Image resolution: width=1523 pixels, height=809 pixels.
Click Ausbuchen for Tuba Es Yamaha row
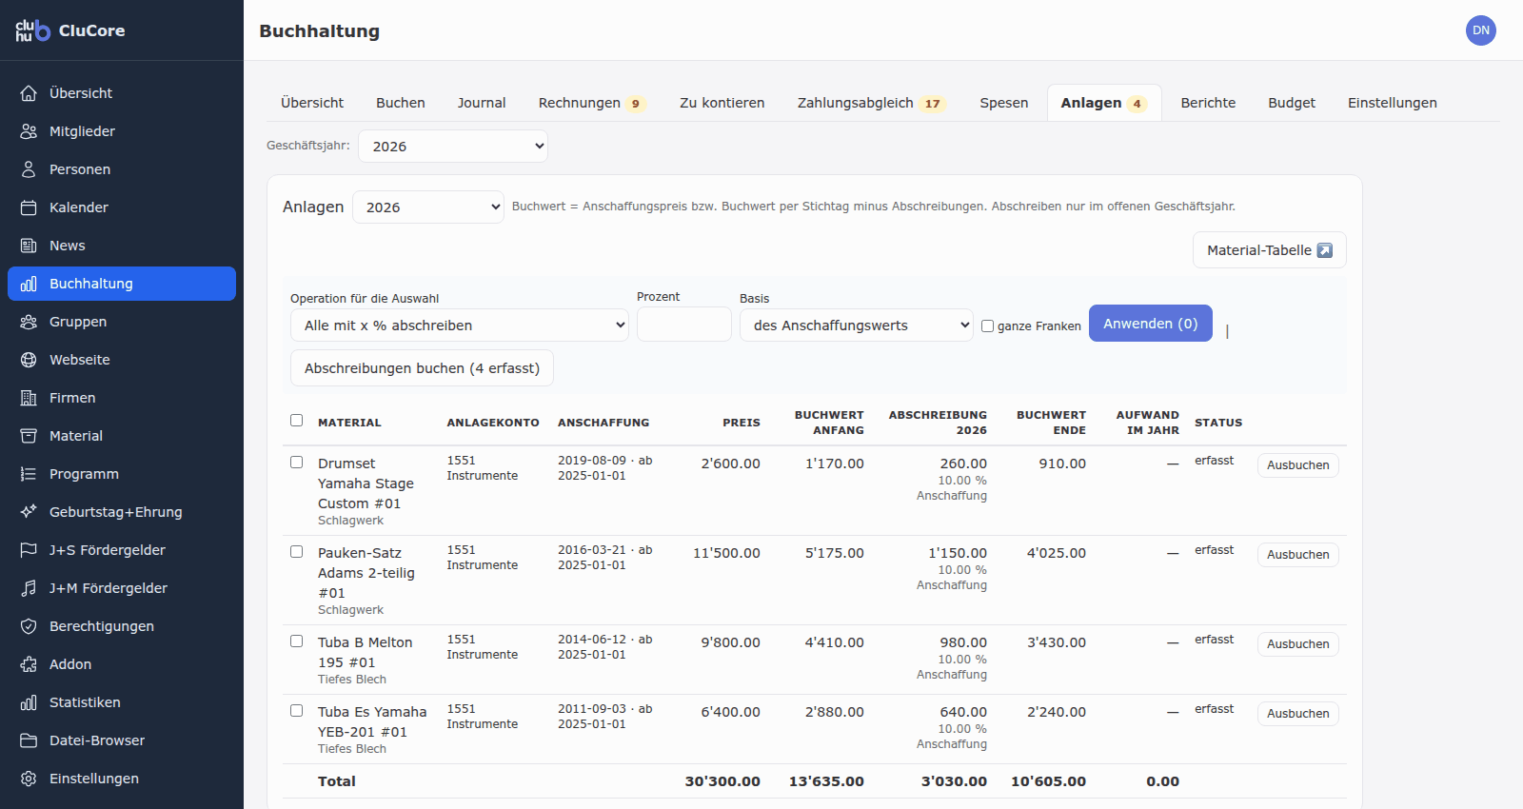click(x=1298, y=714)
